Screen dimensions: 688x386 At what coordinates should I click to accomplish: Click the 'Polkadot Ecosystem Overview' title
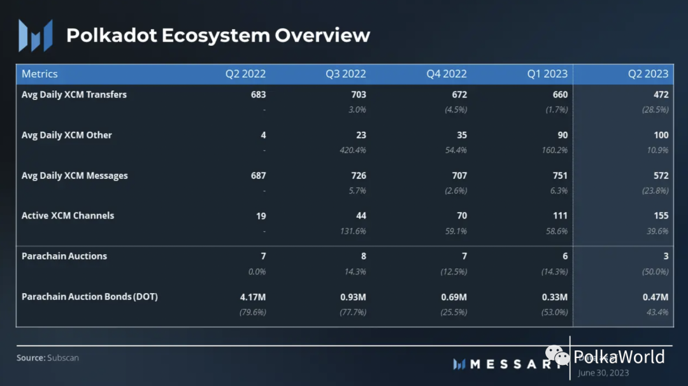218,35
